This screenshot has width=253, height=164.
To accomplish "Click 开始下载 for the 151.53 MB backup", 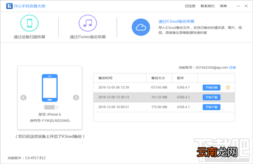I will click(212, 97).
